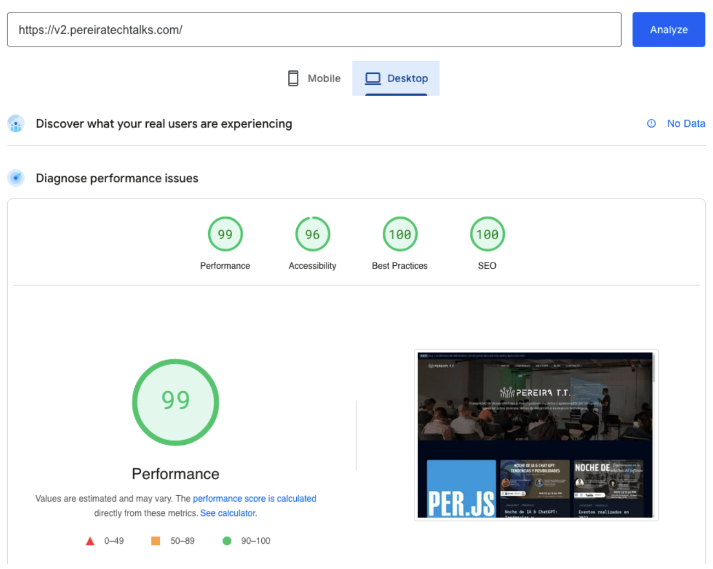Click the Analyze button

pyautogui.click(x=669, y=30)
